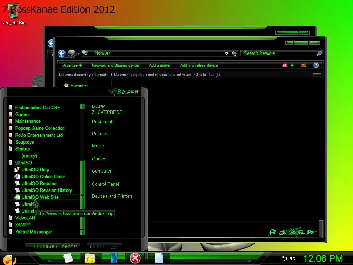
Task: Expand Rovio Entertainment Ltd folder
Action: [x=39, y=135]
